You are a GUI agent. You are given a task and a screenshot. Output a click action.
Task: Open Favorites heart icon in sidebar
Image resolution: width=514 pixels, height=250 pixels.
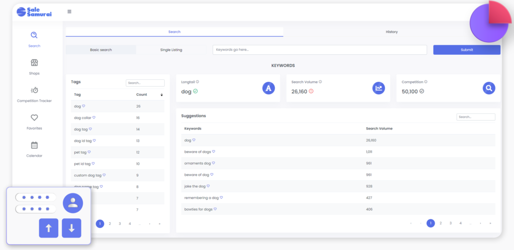tap(34, 118)
